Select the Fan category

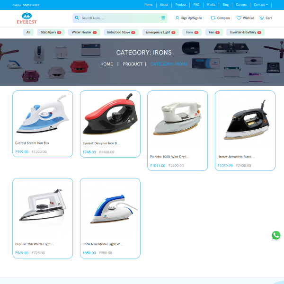pyautogui.click(x=214, y=32)
